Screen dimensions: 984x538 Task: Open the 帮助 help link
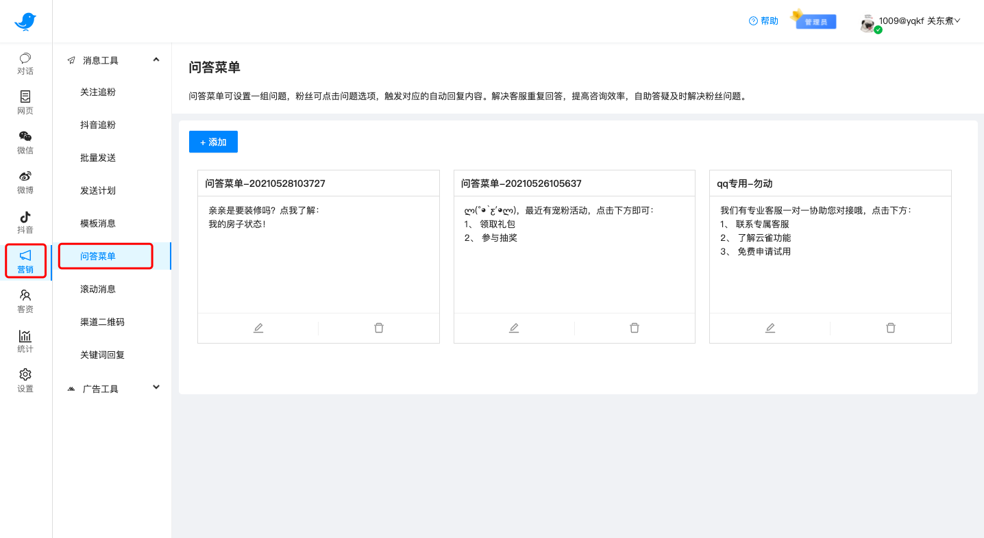tap(763, 21)
